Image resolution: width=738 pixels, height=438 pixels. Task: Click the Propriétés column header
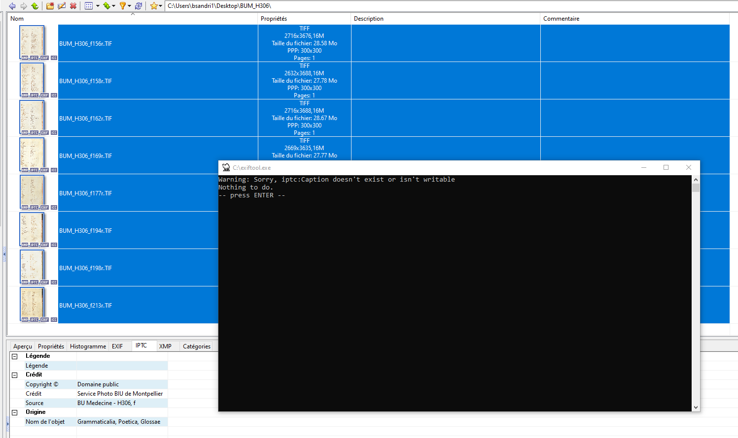(274, 19)
